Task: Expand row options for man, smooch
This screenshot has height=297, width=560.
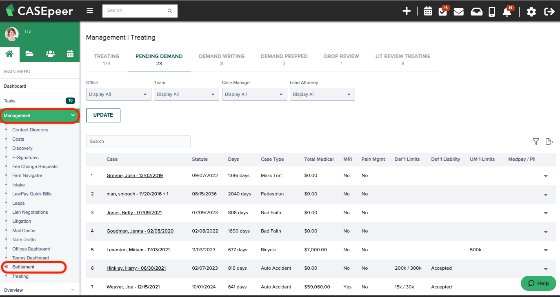Action: 546,195
